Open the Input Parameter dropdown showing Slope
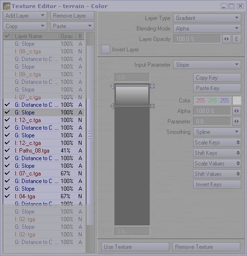Viewport: 247px width, 256px height. (x=207, y=65)
